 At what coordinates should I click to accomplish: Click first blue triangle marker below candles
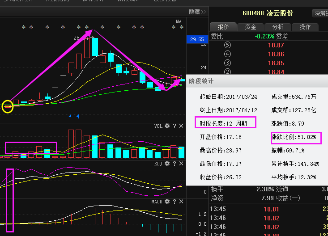[x=70, y=116]
